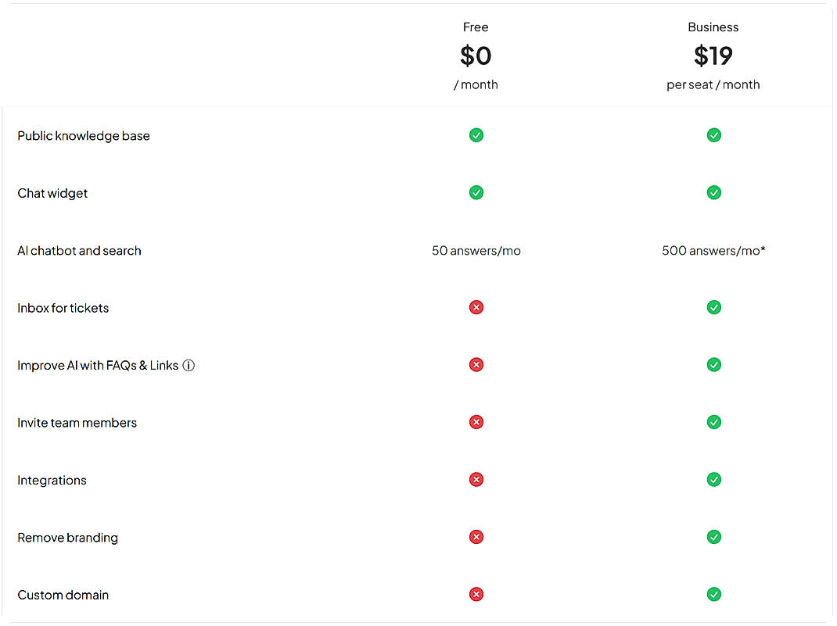
Task: Click Chat widget green check under Business
Action: click(713, 192)
